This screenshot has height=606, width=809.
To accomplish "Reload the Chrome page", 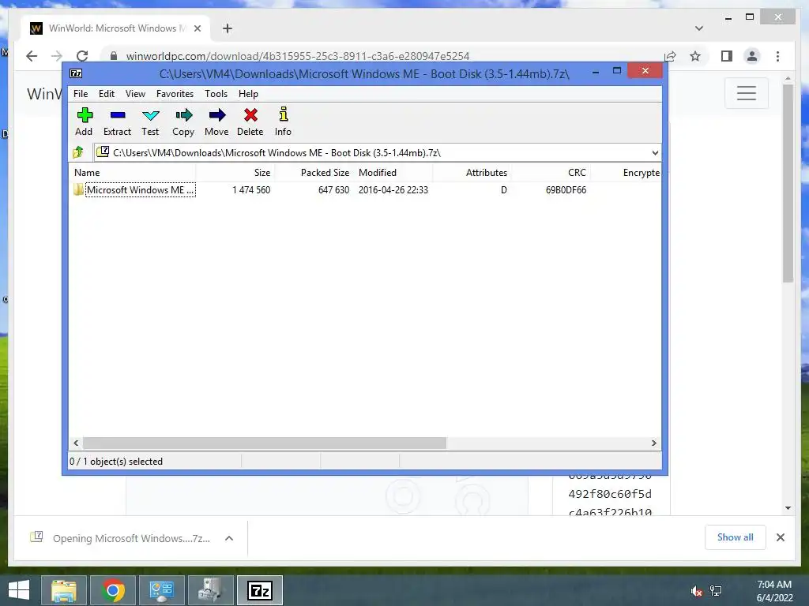I will click(x=82, y=56).
